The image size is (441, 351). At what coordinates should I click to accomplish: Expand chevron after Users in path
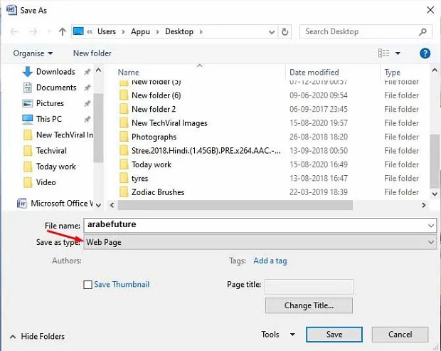123,32
